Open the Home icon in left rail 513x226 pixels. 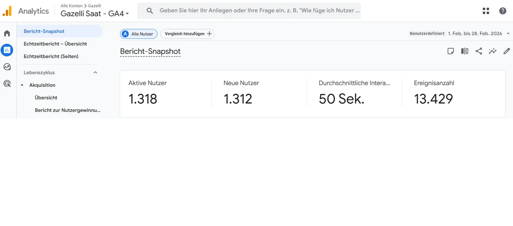pyautogui.click(x=7, y=33)
